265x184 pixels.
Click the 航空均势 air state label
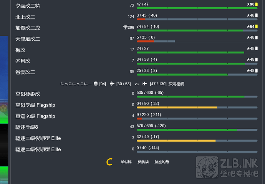pos(162,162)
